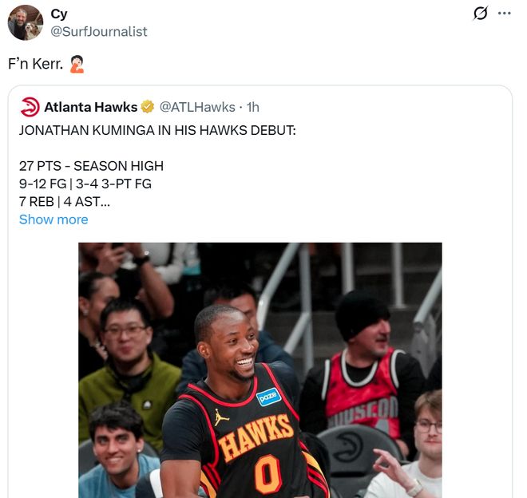Click the gold verified badge beside Atlanta Hawks

click(x=147, y=107)
